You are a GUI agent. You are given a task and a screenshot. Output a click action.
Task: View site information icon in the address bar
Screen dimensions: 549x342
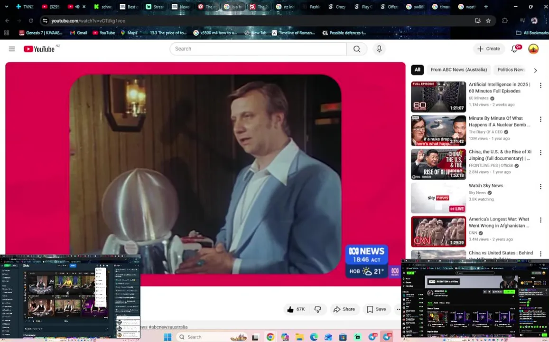(x=45, y=21)
